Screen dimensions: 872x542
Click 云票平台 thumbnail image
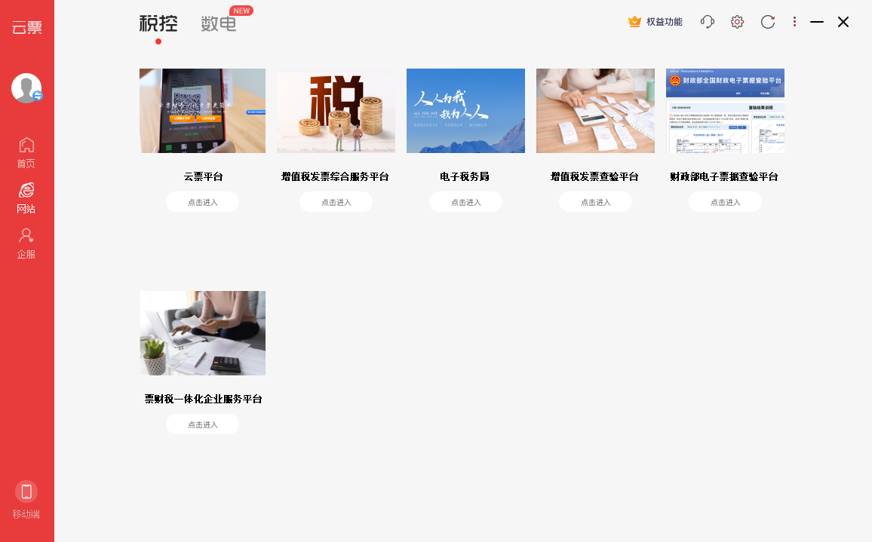pyautogui.click(x=202, y=111)
